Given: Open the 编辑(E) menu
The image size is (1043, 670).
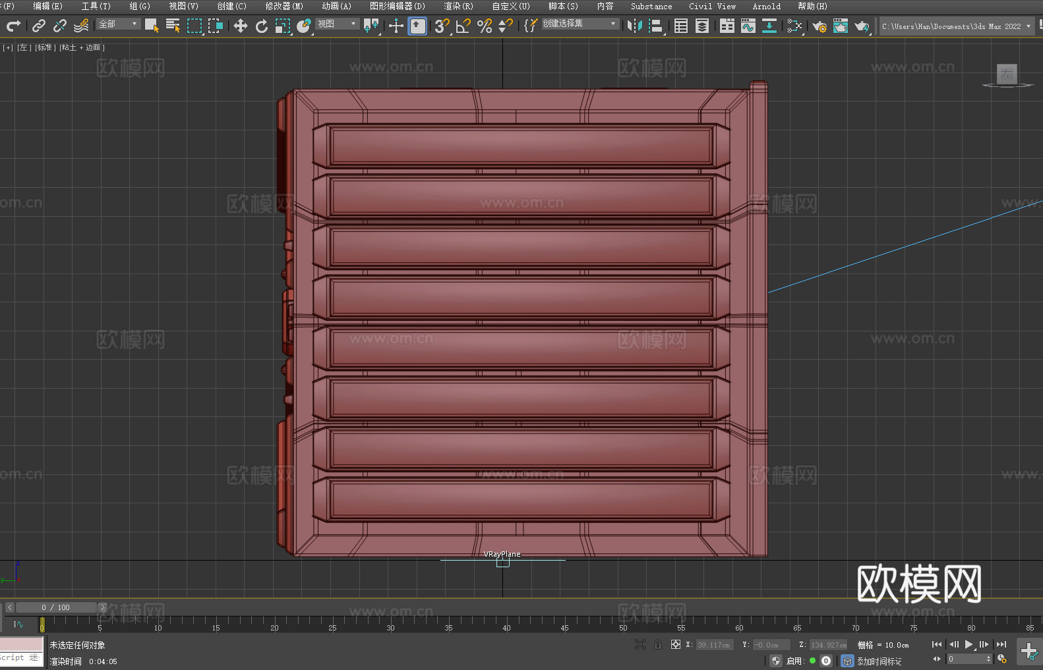Looking at the screenshot, I should tap(47, 6).
